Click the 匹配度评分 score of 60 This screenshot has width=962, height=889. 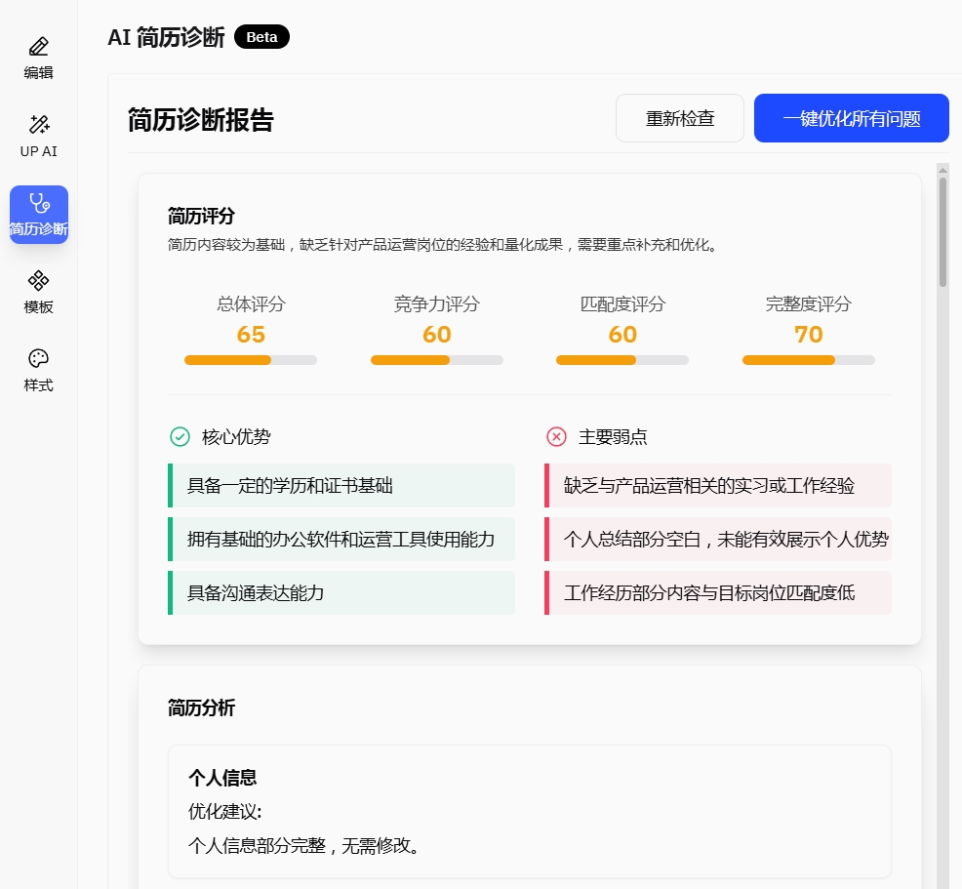[x=622, y=335]
